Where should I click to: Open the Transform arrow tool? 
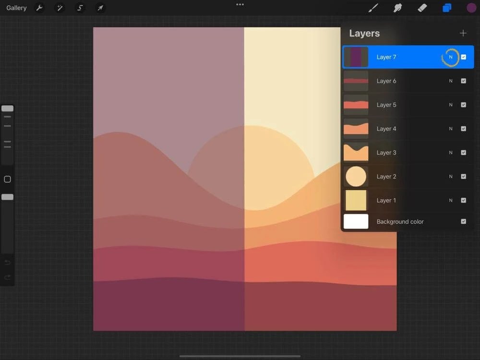tap(100, 8)
